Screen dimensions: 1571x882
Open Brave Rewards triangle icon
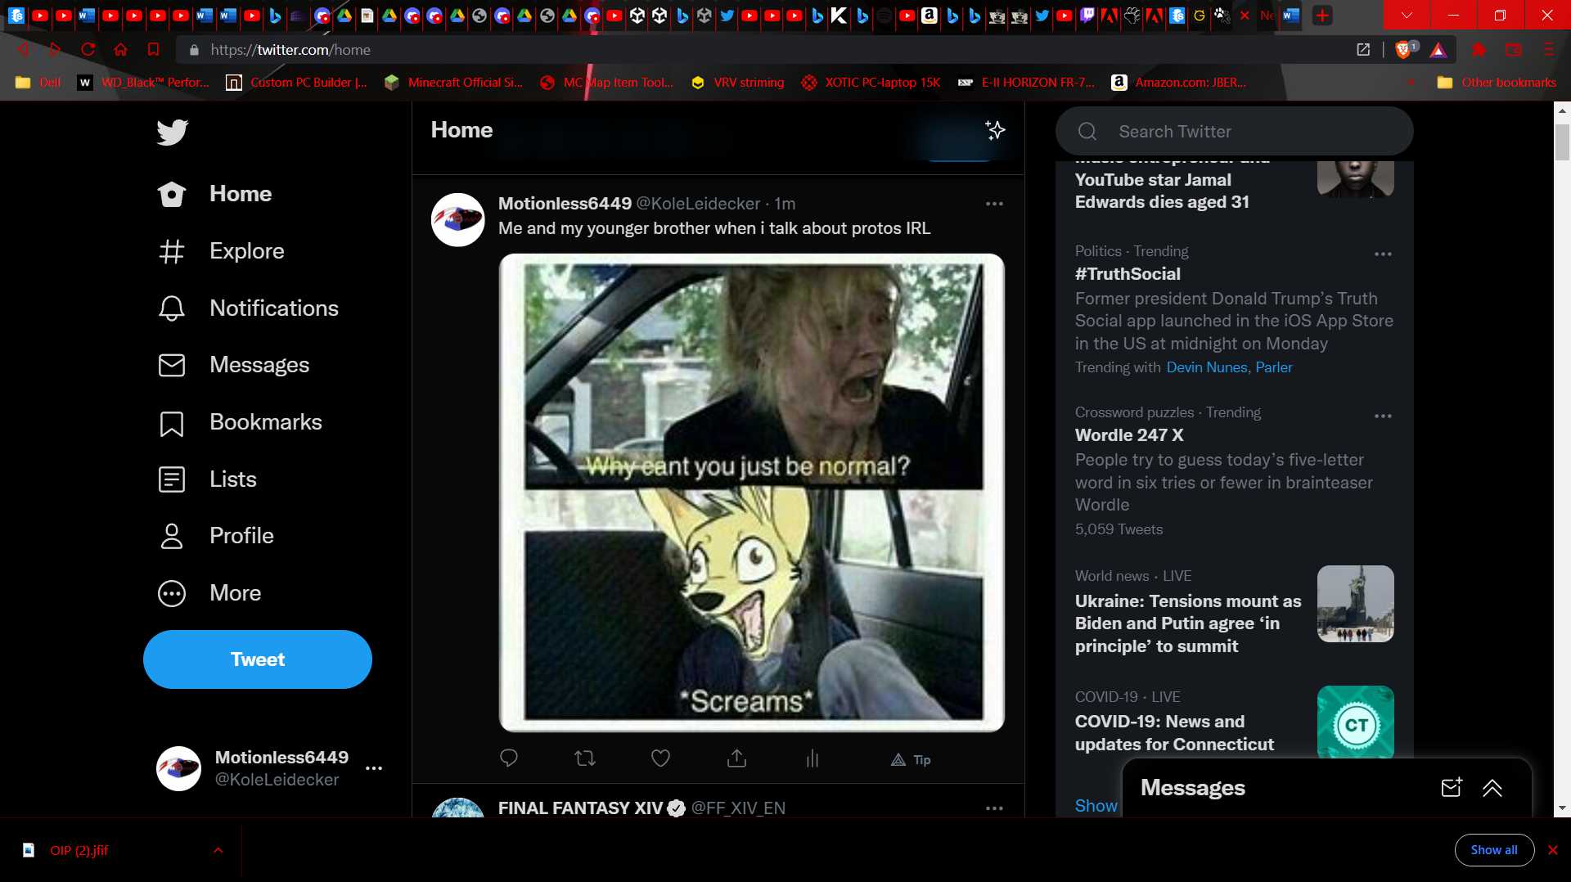click(x=1438, y=51)
